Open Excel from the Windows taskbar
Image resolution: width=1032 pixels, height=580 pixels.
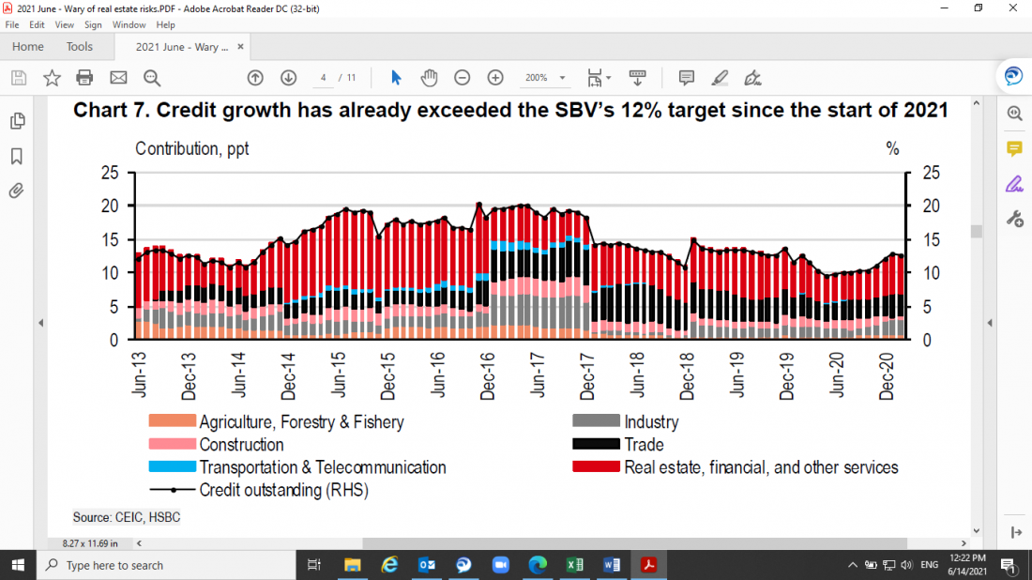click(574, 564)
